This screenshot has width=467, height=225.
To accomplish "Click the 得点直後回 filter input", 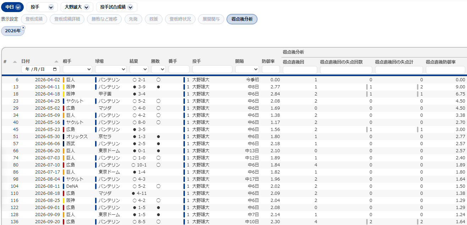I will click(300, 70).
